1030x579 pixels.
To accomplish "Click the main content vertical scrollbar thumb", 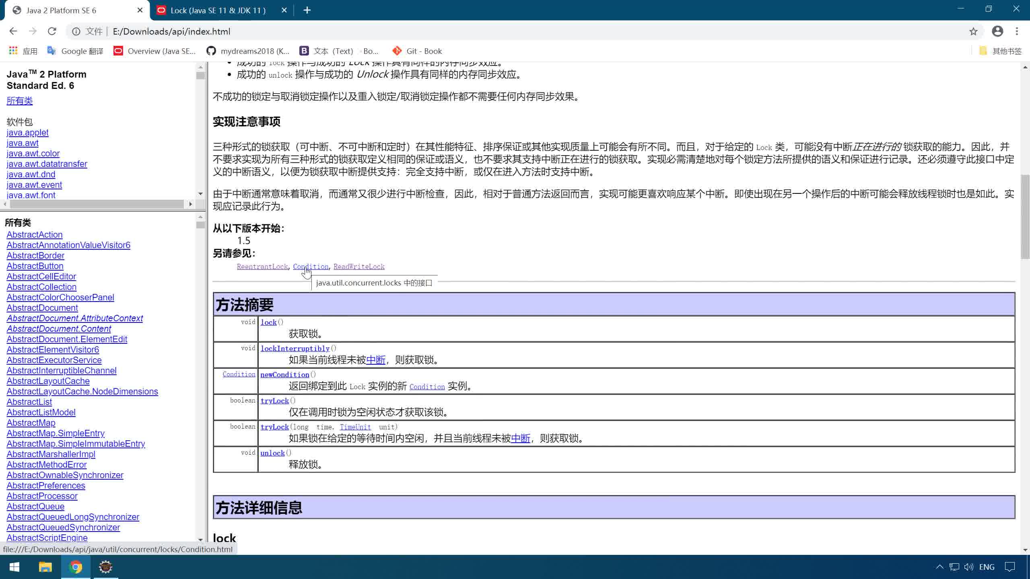I will tap(1025, 217).
